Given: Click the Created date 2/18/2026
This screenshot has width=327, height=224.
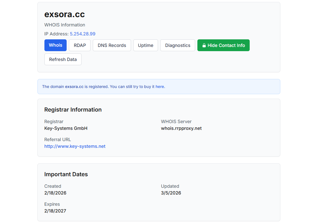Looking at the screenshot, I should click(x=55, y=193).
